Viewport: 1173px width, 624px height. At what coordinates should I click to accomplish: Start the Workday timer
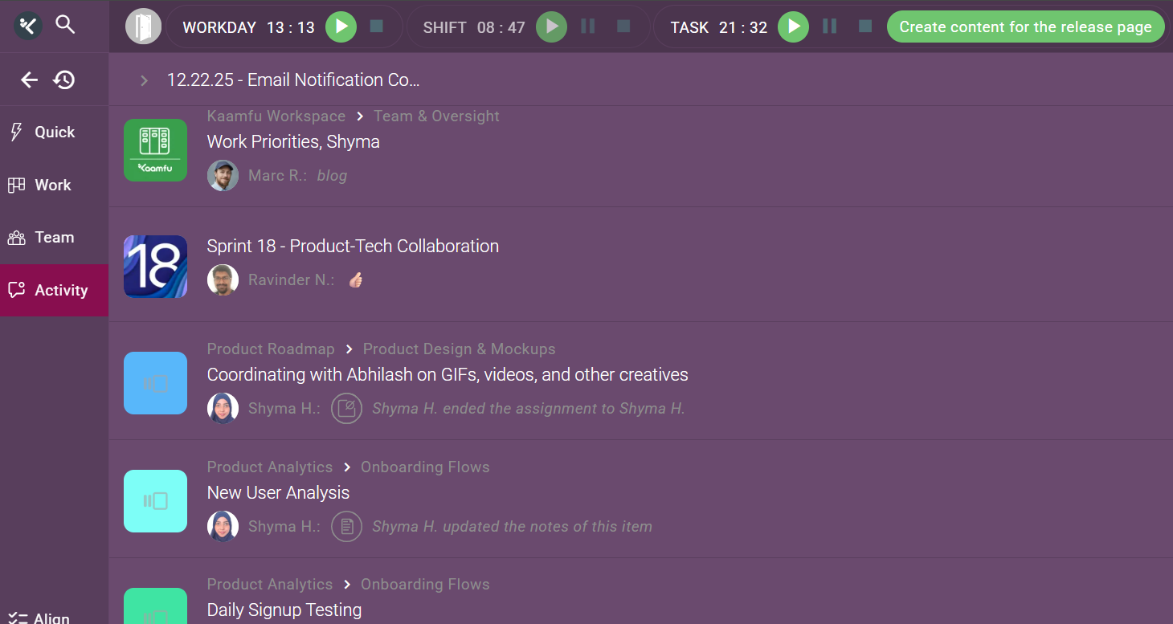tap(341, 27)
